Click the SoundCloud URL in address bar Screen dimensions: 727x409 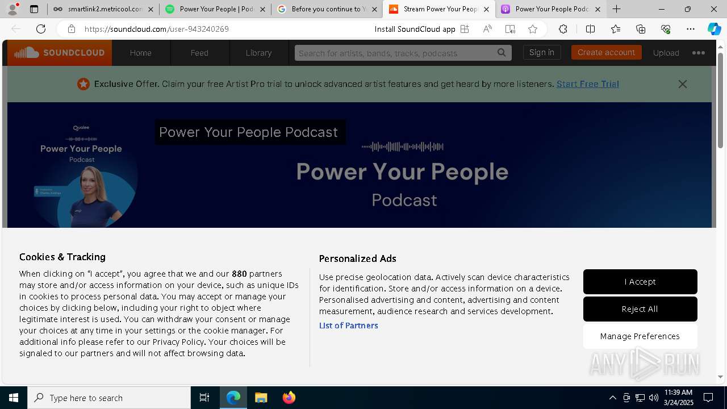tap(156, 29)
